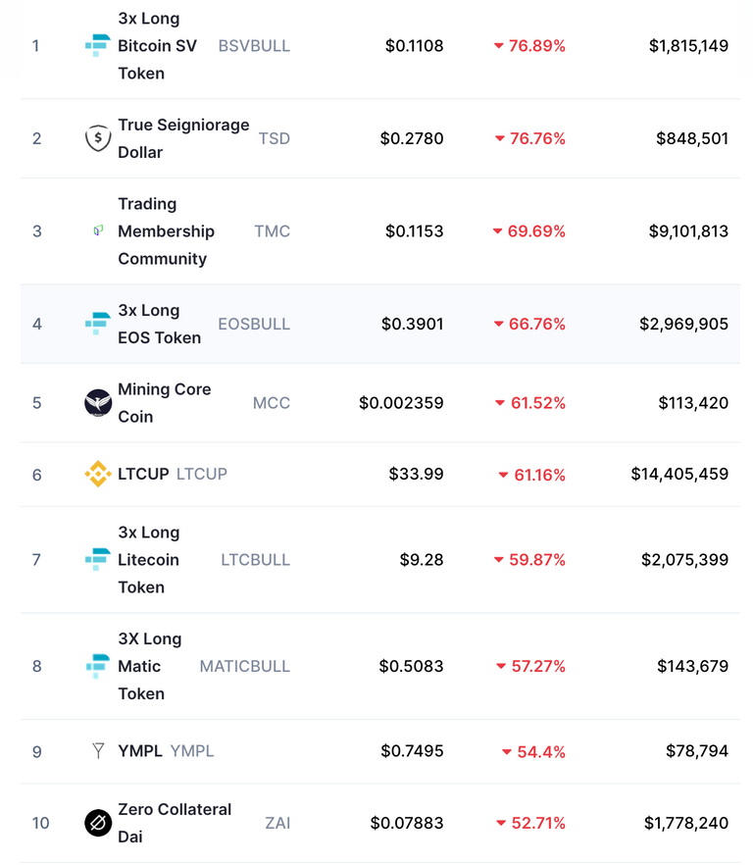This screenshot has height=865, width=753.
Task: Click the YMPL ticker symbol
Action: pos(192,751)
